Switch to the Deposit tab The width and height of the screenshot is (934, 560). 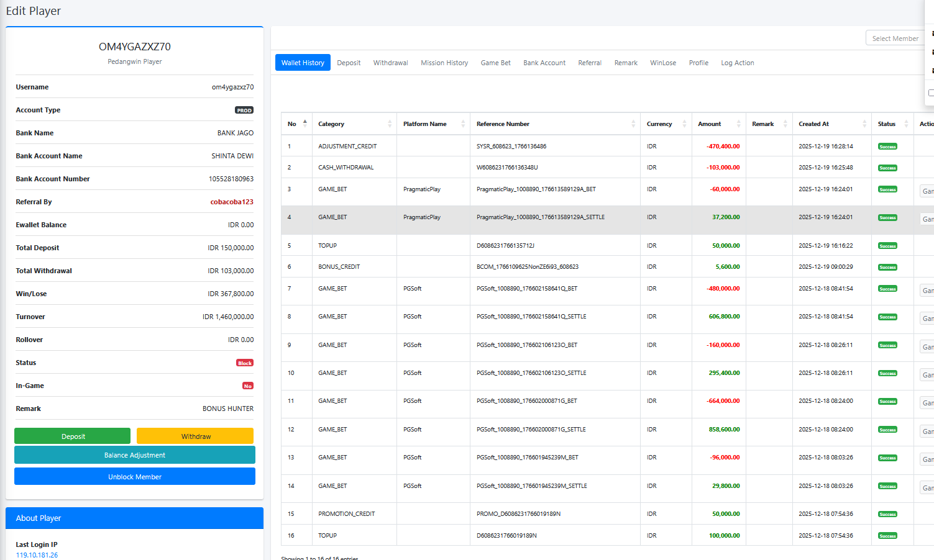(349, 63)
